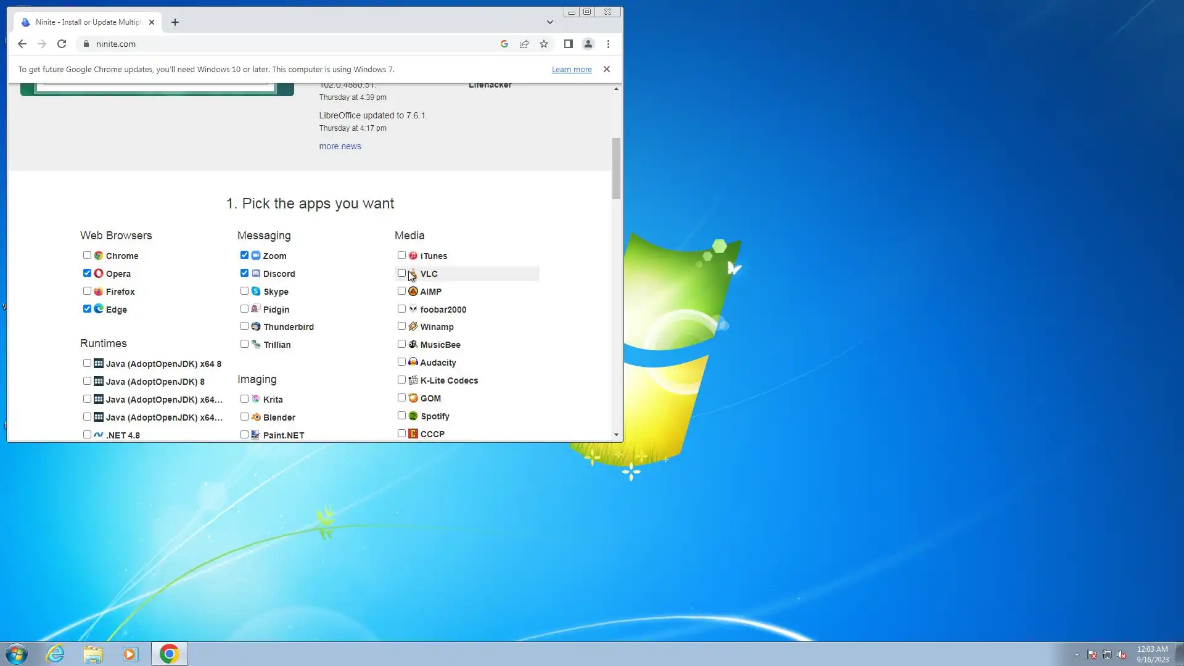Image resolution: width=1184 pixels, height=666 pixels.
Task: Click the Chrome profile avatar icon
Action: click(x=588, y=44)
